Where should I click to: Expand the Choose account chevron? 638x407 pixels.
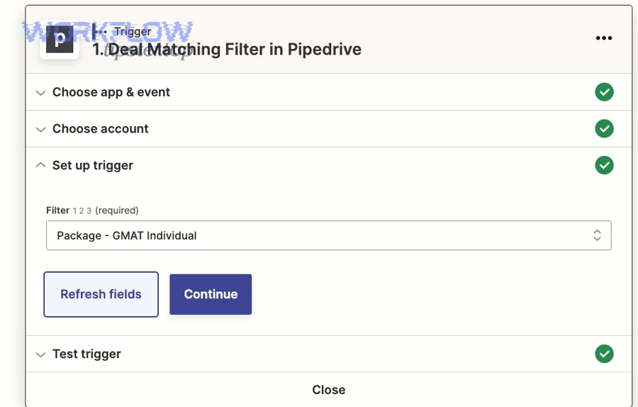40,130
